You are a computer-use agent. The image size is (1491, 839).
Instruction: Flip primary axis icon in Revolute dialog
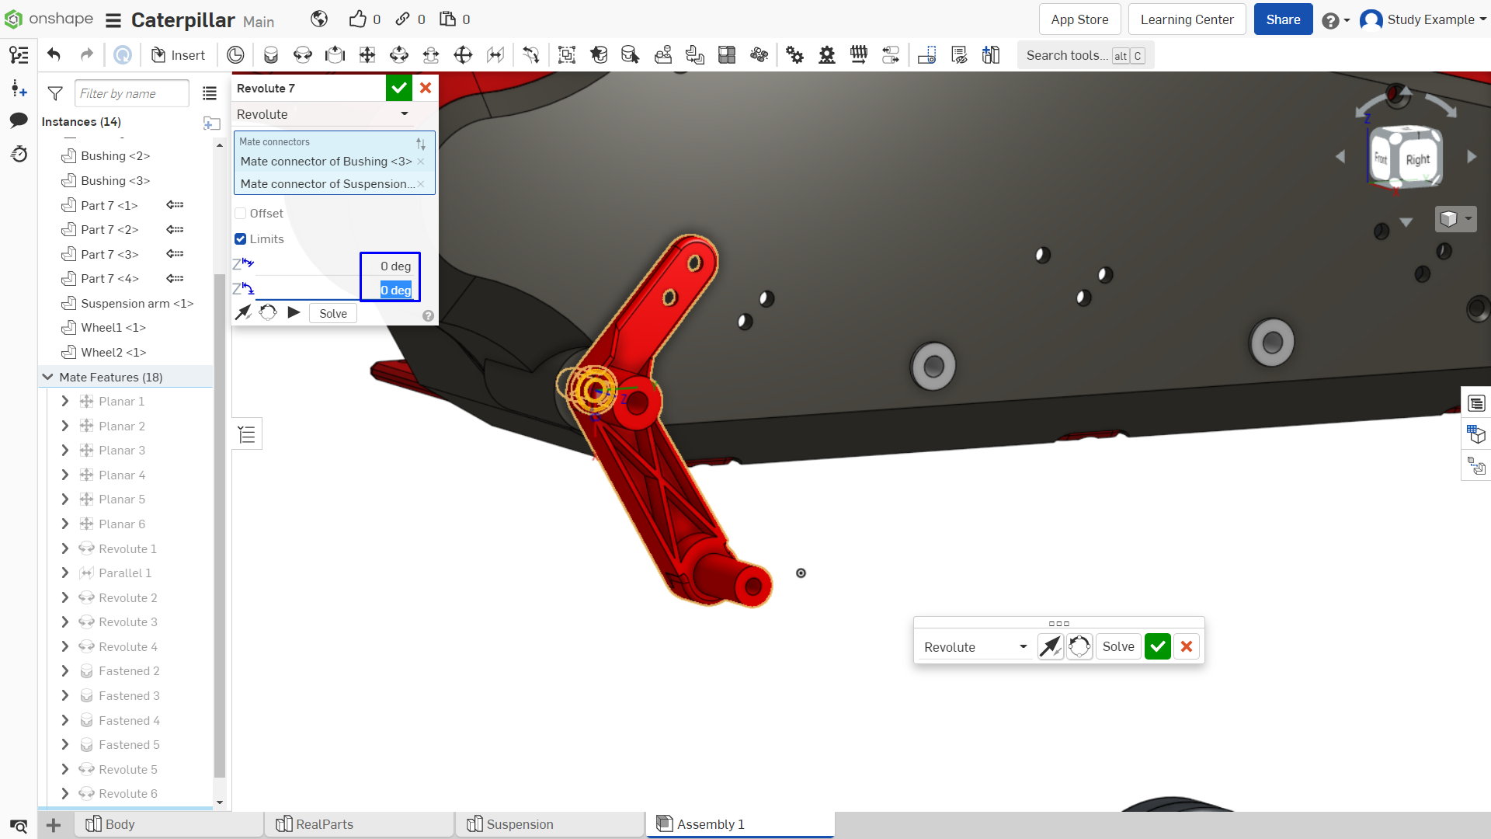(243, 313)
